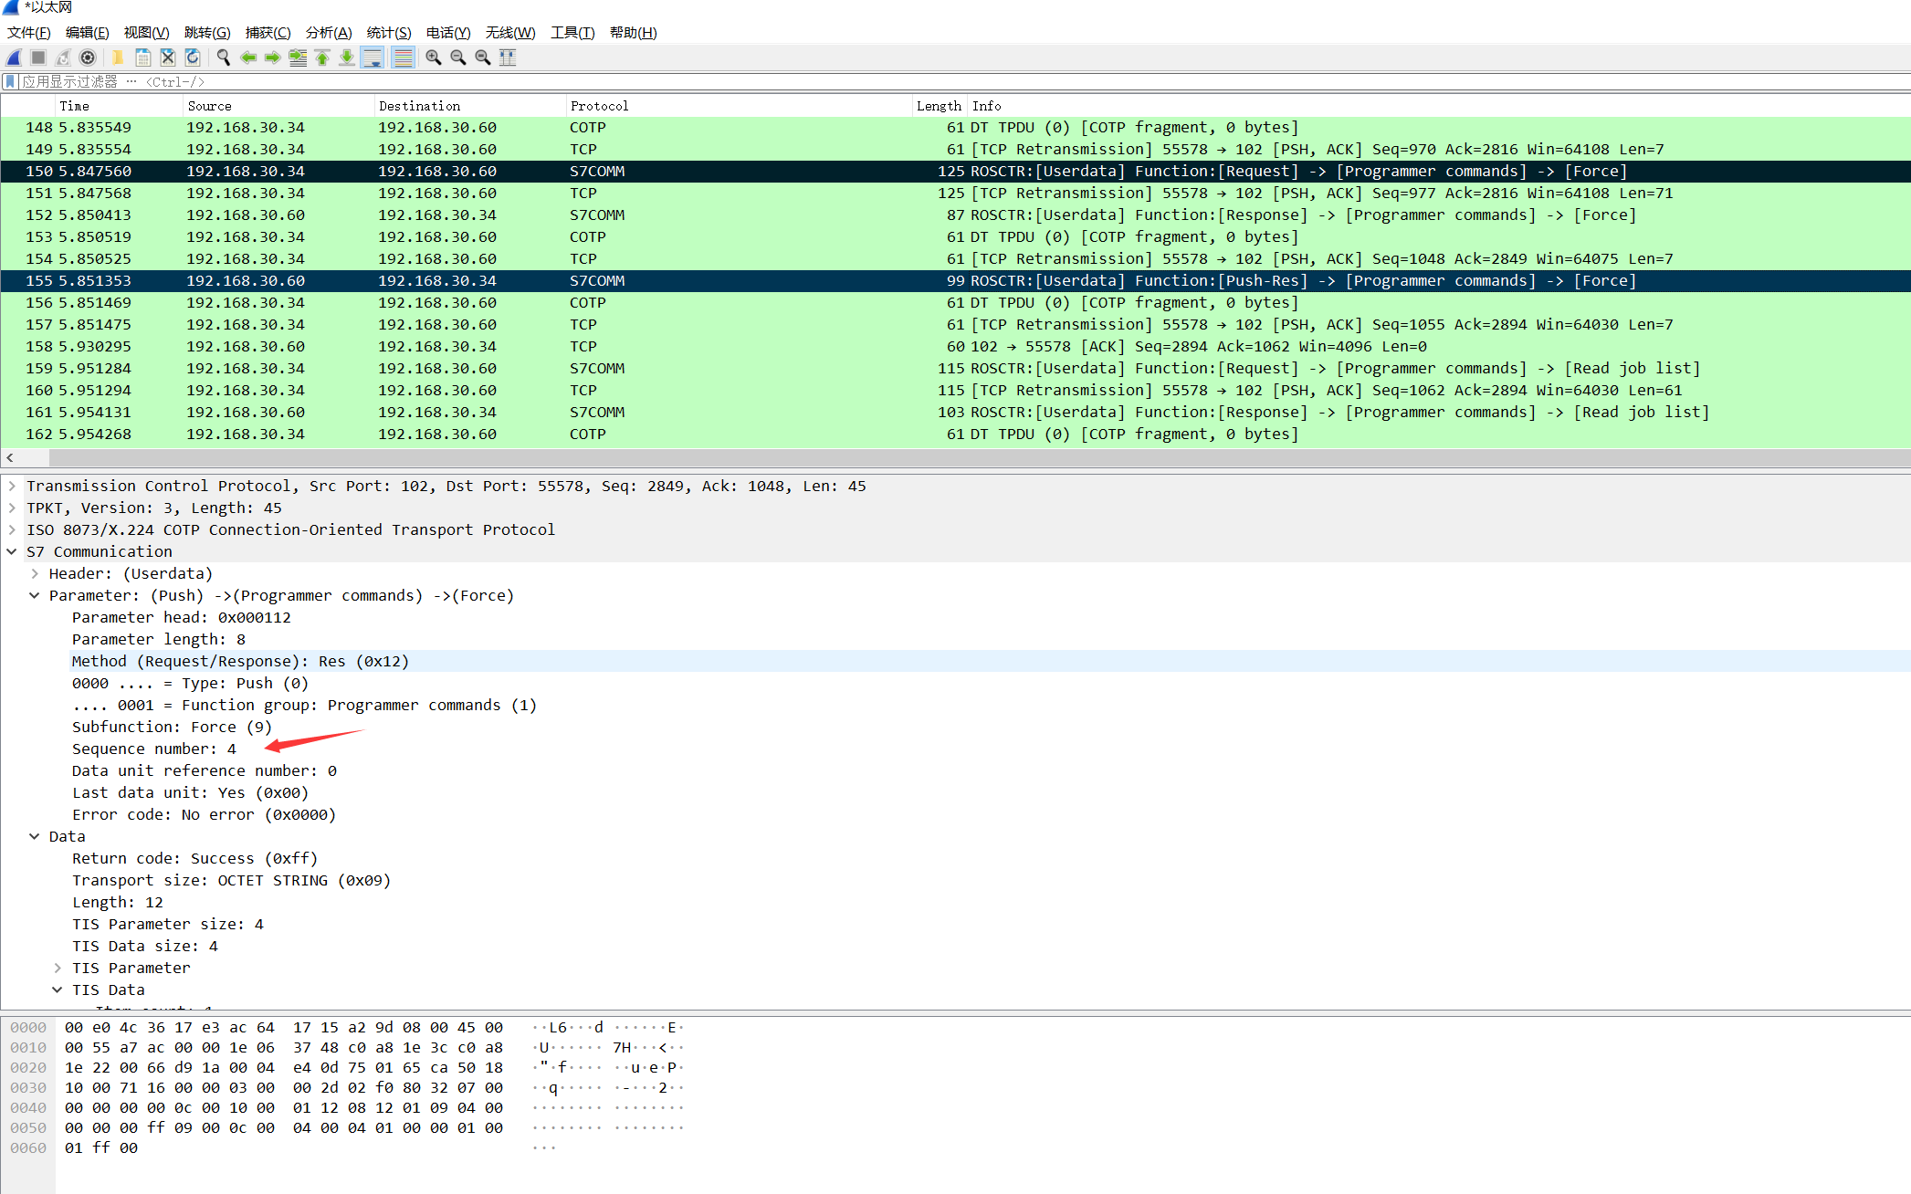Screen dimensions: 1911x1194
Task: Expand the TIS Parameter node
Action: point(58,968)
